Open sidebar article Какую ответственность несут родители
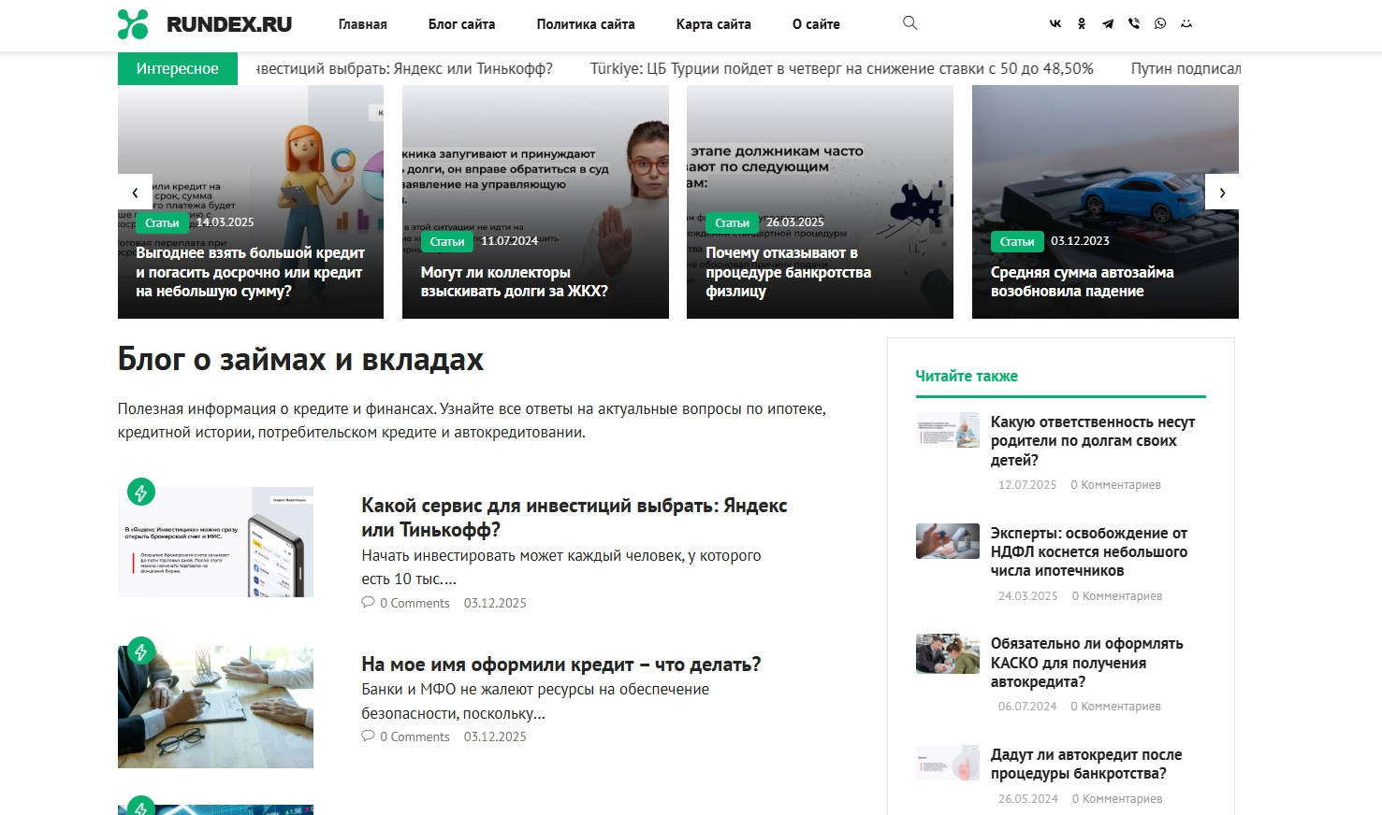Viewport: 1382px width, 815px height. pyautogui.click(x=1093, y=441)
